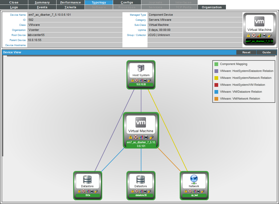The height and width of the screenshot is (204, 279).
Task: Open the lifesaver ticket icon on Virtual Machine node
Action: [x=136, y=137]
